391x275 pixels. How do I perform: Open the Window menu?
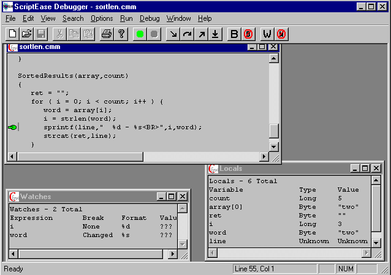179,18
